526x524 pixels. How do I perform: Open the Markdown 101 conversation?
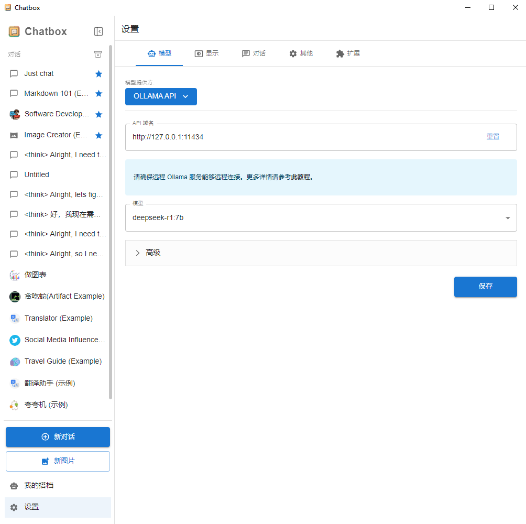click(x=58, y=94)
